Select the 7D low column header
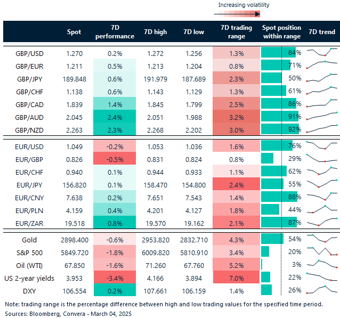Viewport: 340px width, 318px height. pyautogui.click(x=193, y=32)
